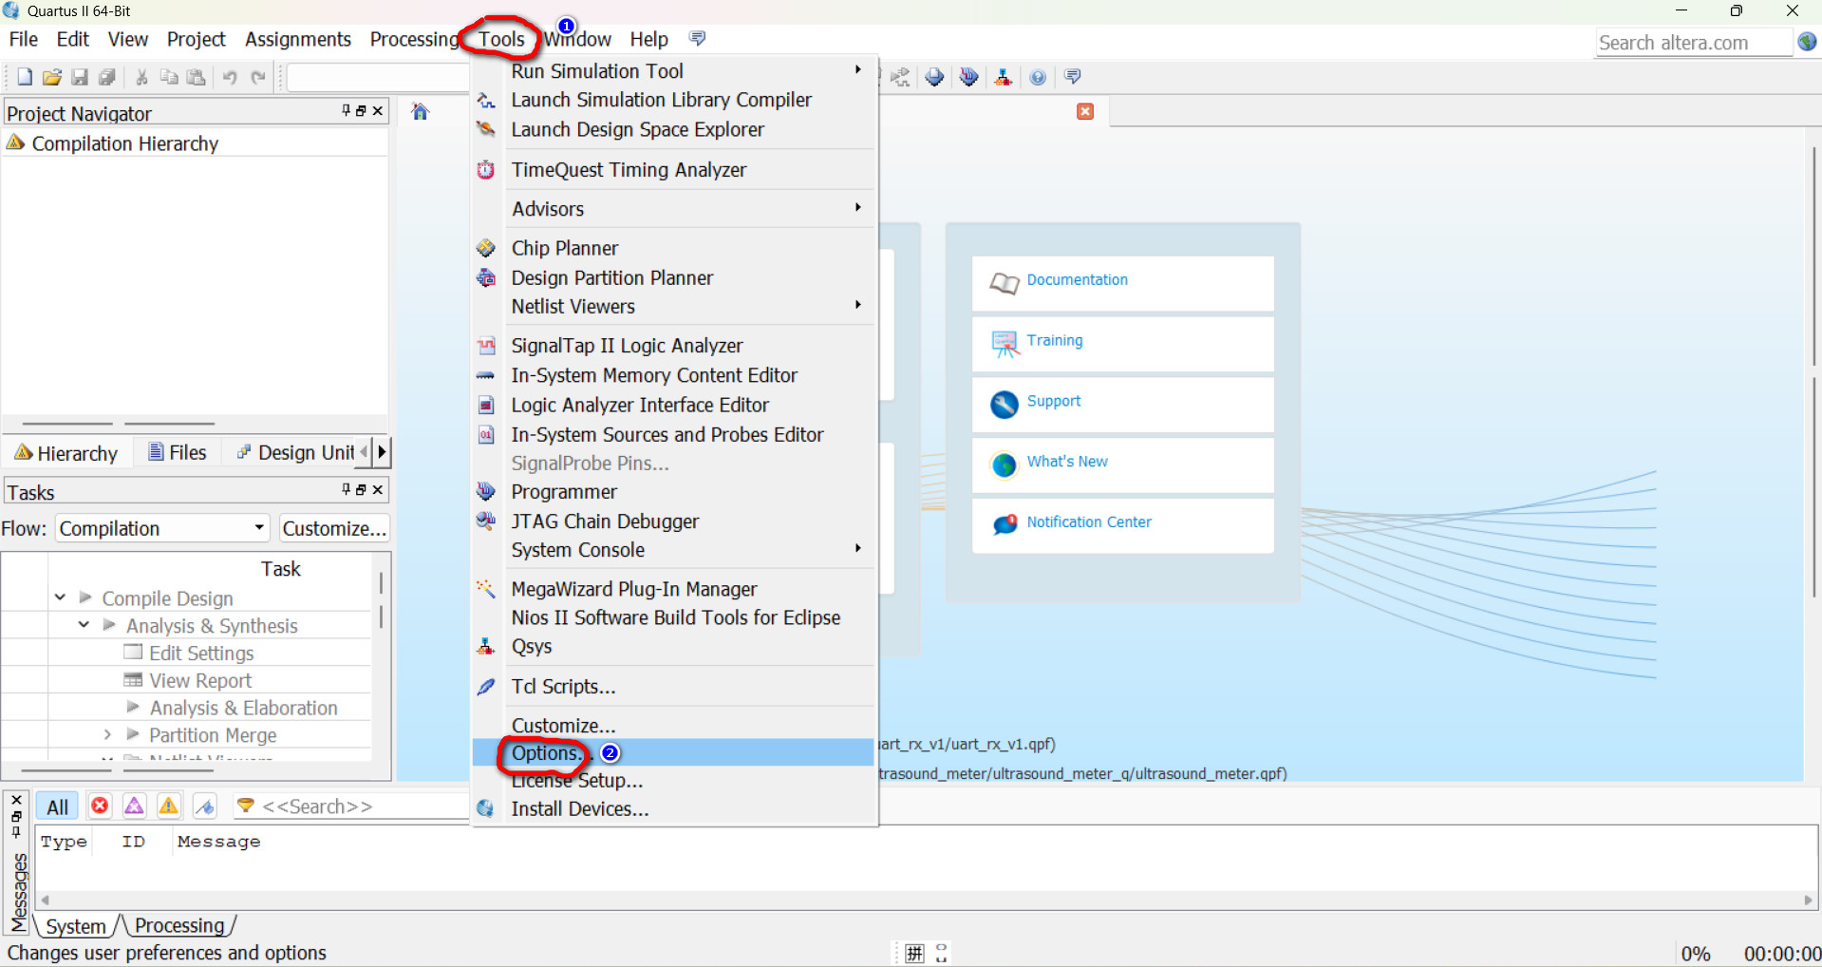The image size is (1822, 967).
Task: Click the Chip Planner toolbar icon
Action: click(935, 77)
